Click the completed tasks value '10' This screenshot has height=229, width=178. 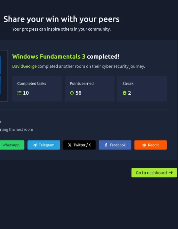[x=26, y=93]
